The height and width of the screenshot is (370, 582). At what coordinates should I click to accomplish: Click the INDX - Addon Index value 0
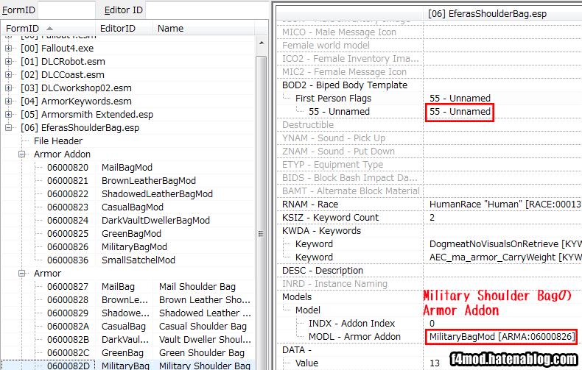(432, 323)
